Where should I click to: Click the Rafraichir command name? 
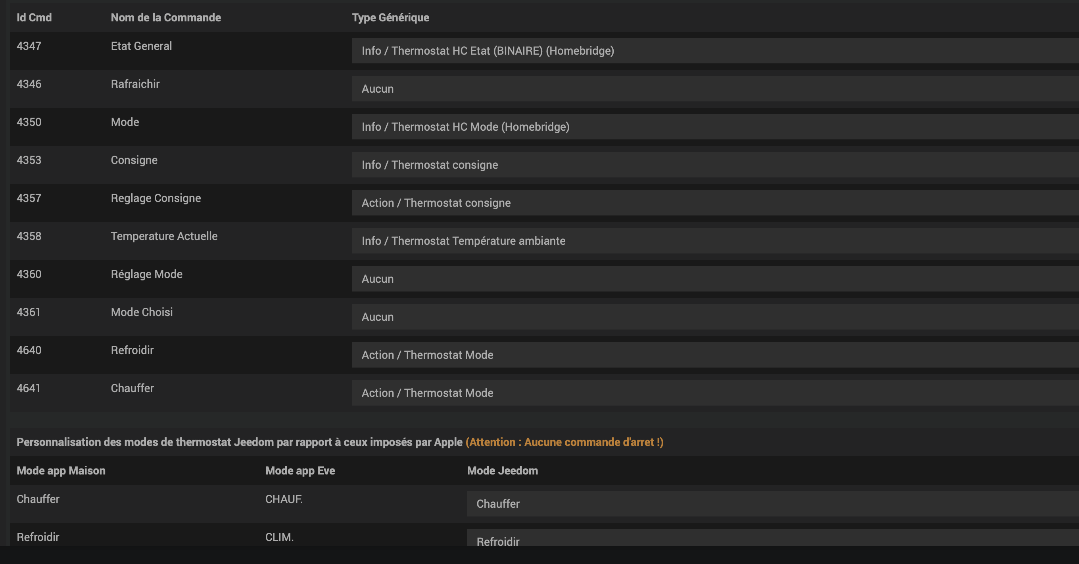tap(135, 84)
